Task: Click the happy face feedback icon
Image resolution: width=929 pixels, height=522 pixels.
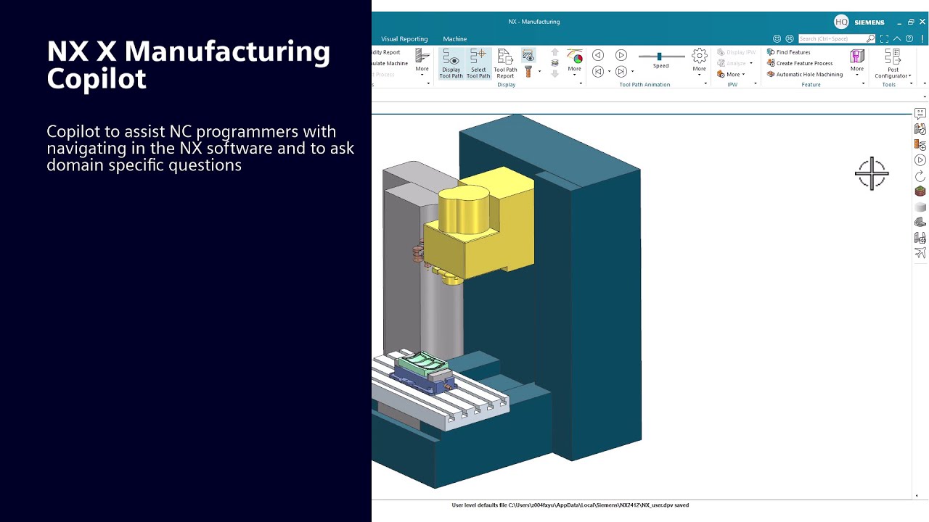Action: pyautogui.click(x=777, y=38)
